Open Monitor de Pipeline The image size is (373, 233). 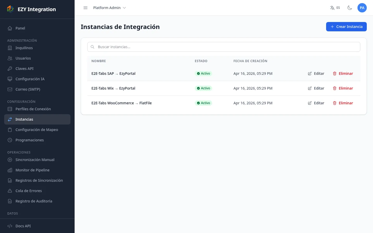click(x=37, y=170)
